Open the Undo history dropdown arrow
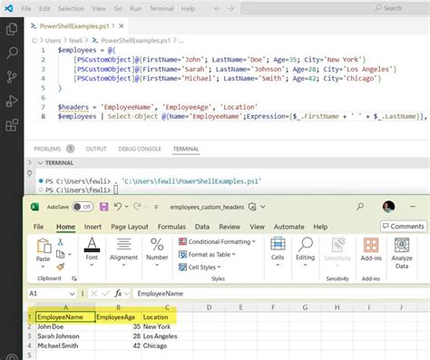Screen dimensions: 430x360 pos(126,207)
